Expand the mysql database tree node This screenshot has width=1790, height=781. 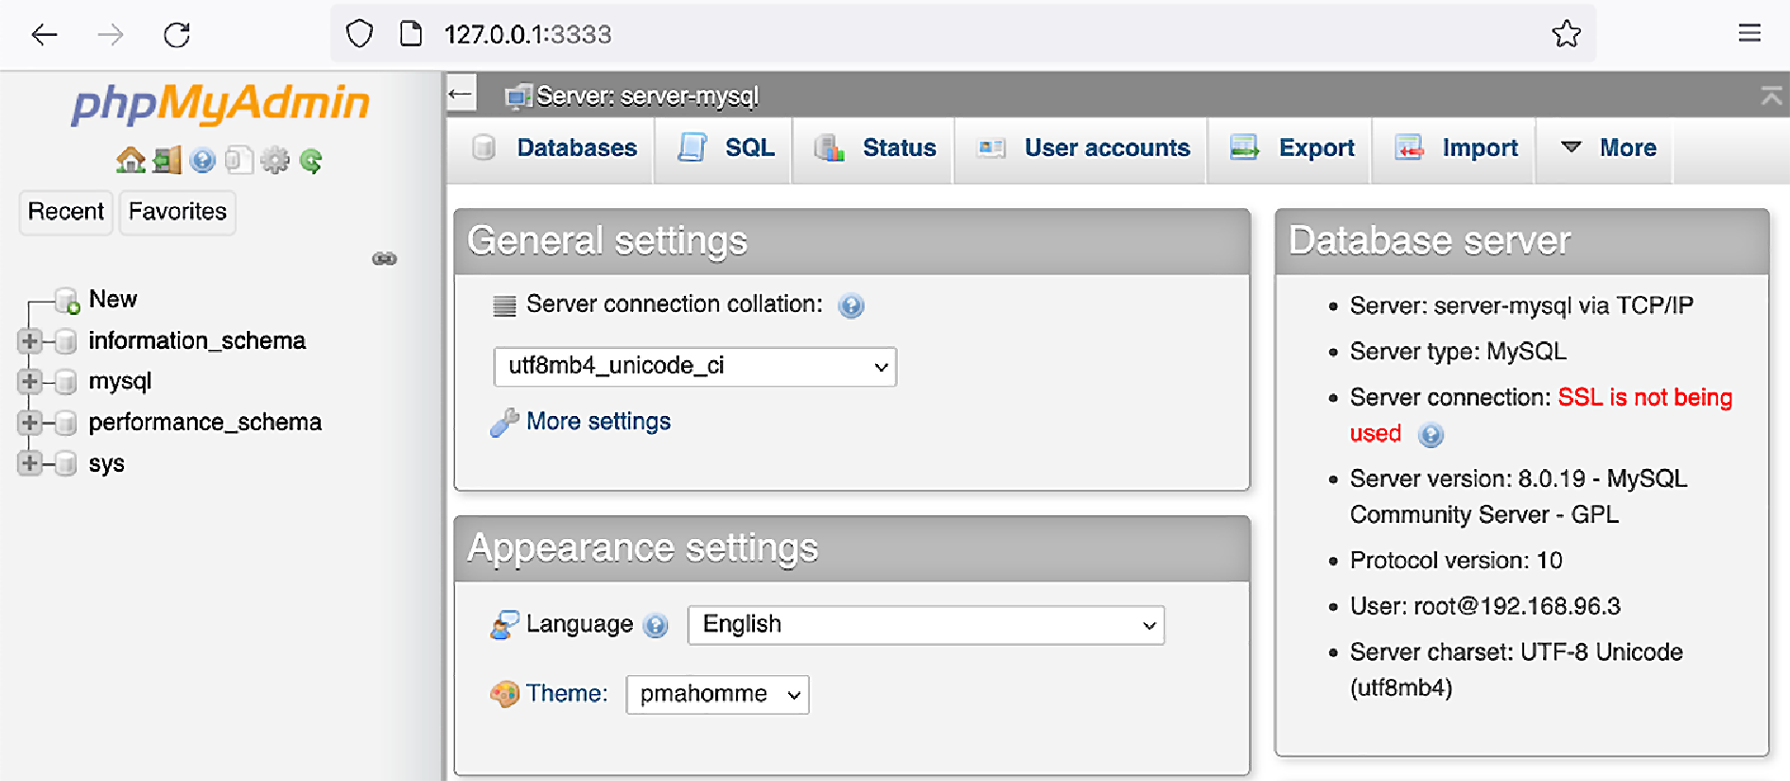click(x=29, y=382)
